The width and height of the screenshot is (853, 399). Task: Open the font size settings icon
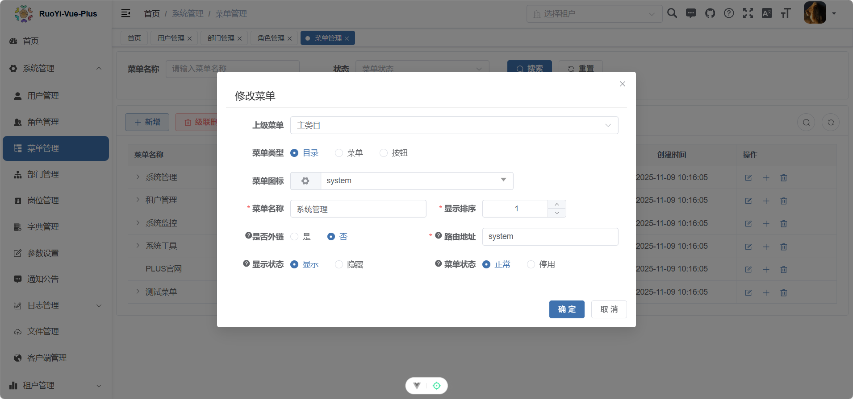point(786,13)
